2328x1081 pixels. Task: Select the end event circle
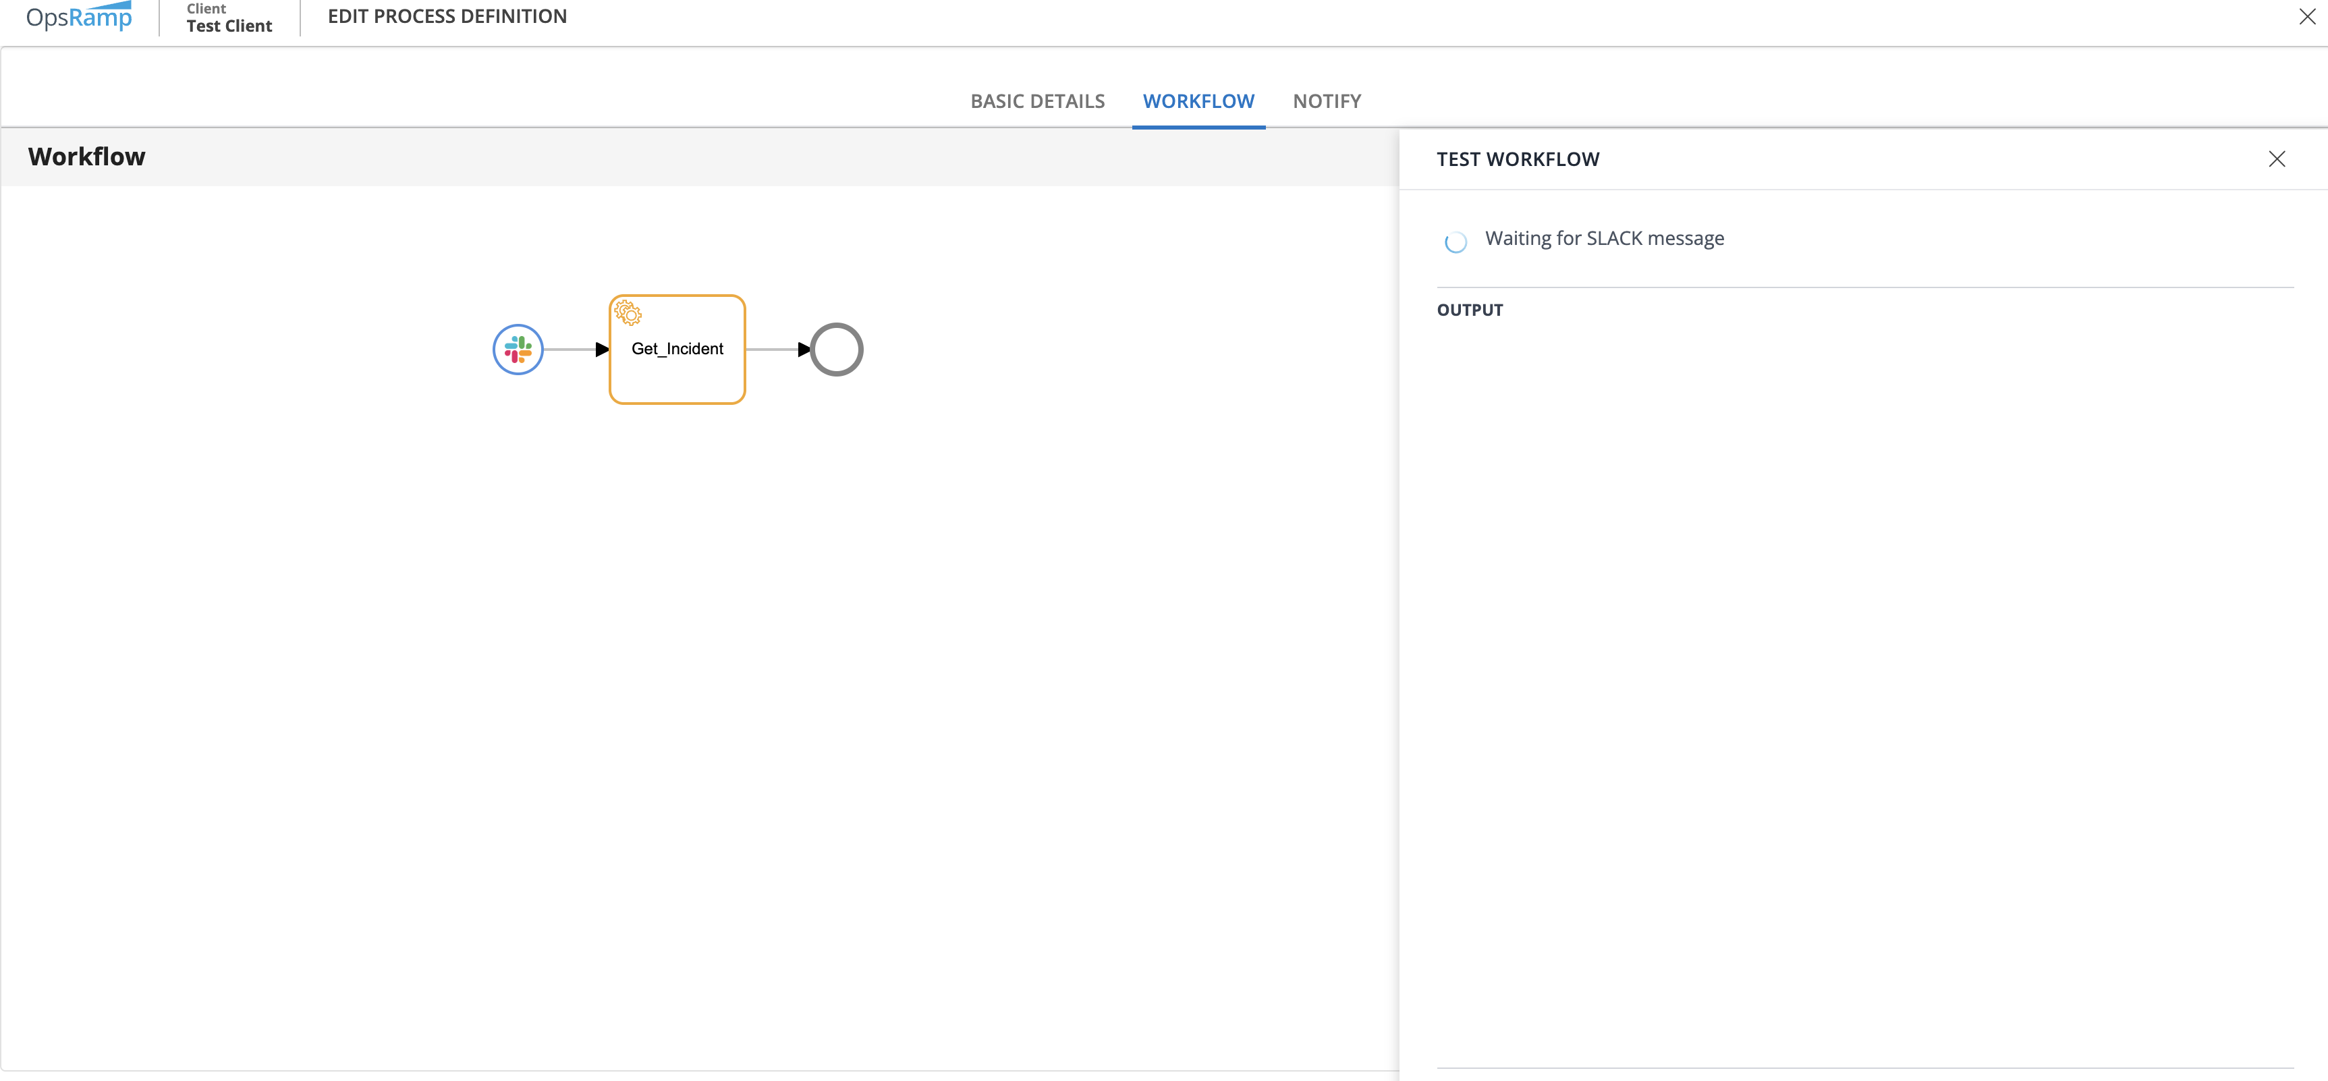click(837, 350)
